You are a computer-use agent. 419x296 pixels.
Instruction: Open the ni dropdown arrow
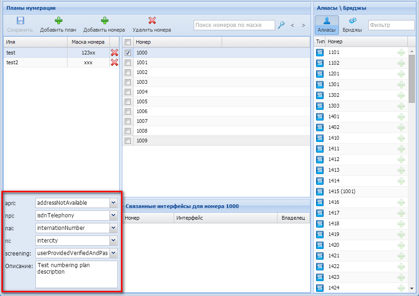tap(114, 241)
